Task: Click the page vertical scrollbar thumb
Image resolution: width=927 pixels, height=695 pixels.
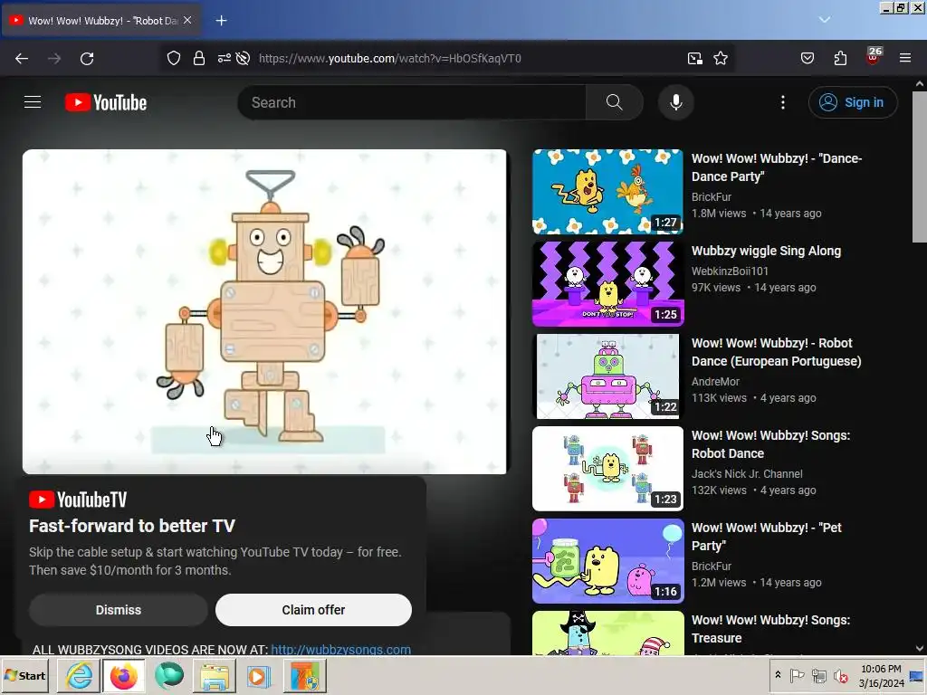Action: coord(920,167)
